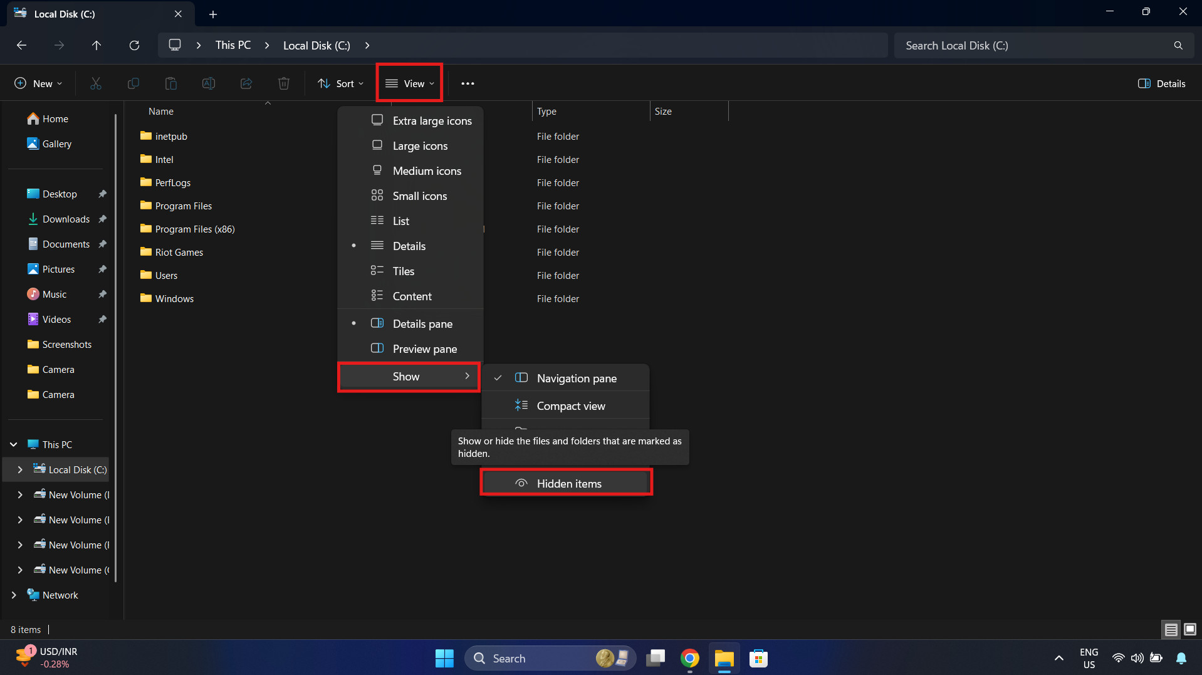The width and height of the screenshot is (1202, 675).
Task: Click the Share icon in the toolbar
Action: coord(246,83)
